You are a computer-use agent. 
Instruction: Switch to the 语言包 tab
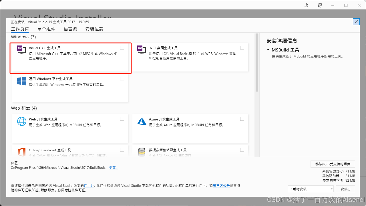[70, 29]
